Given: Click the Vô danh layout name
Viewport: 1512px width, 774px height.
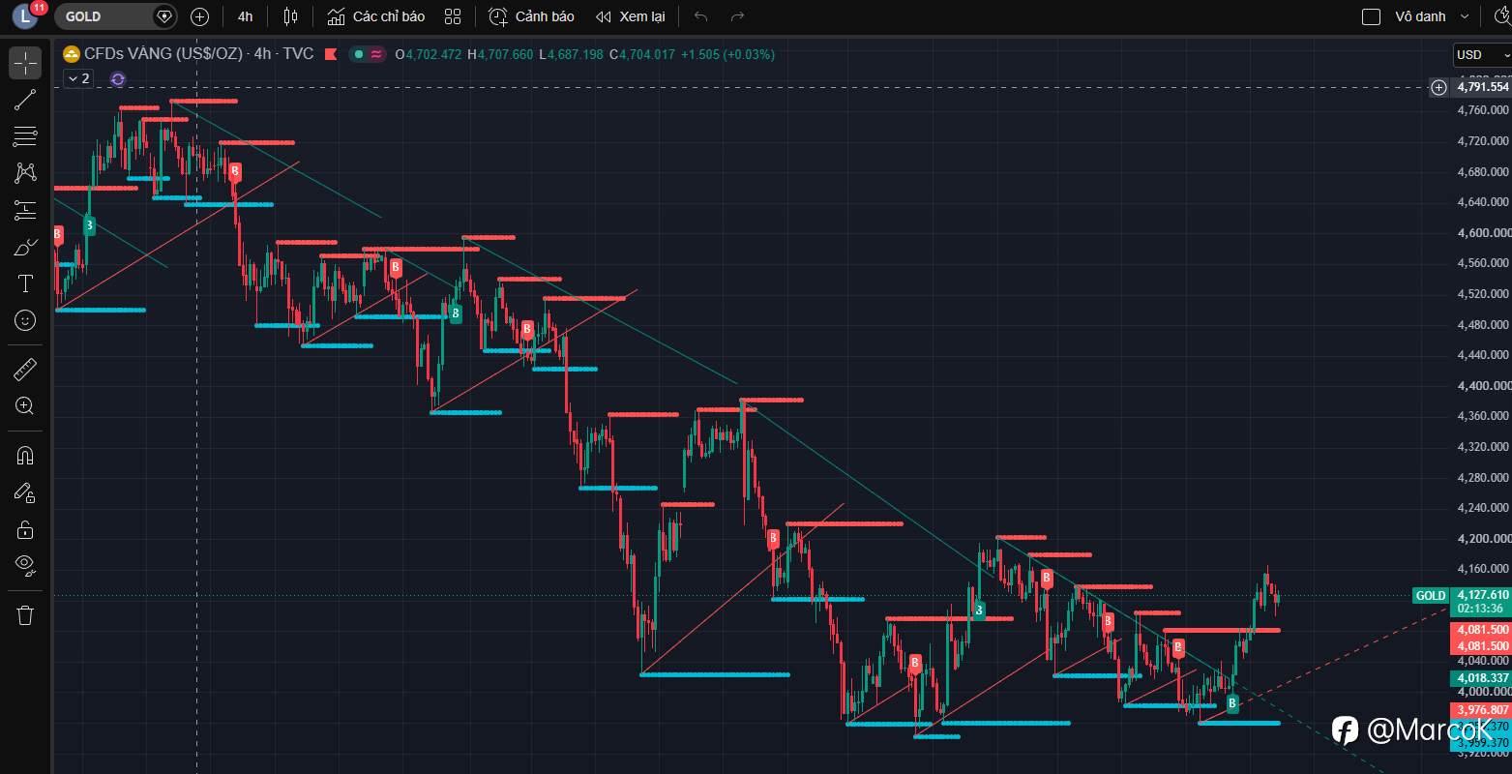Looking at the screenshot, I should coord(1420,16).
